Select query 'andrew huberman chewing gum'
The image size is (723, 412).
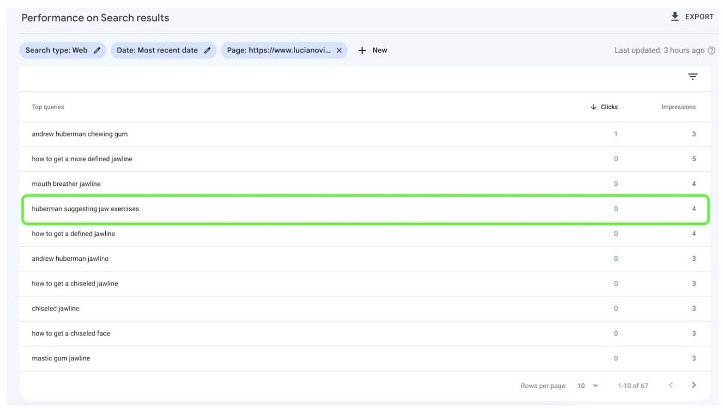(80, 134)
